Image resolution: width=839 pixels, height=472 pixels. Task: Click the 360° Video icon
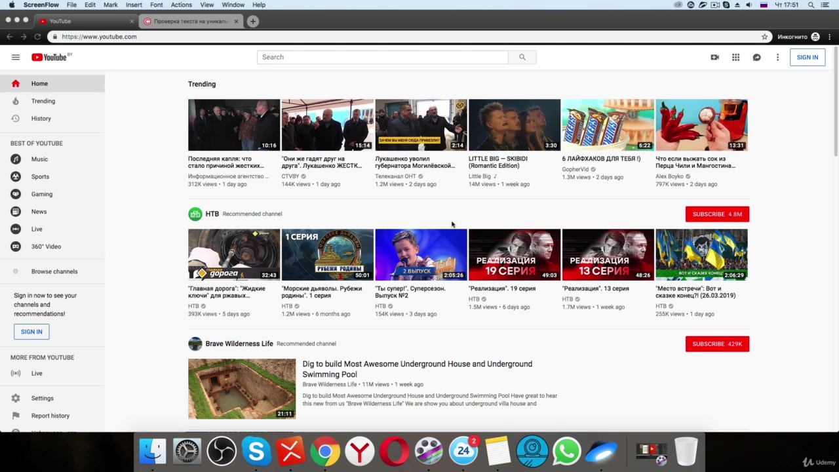tap(16, 246)
